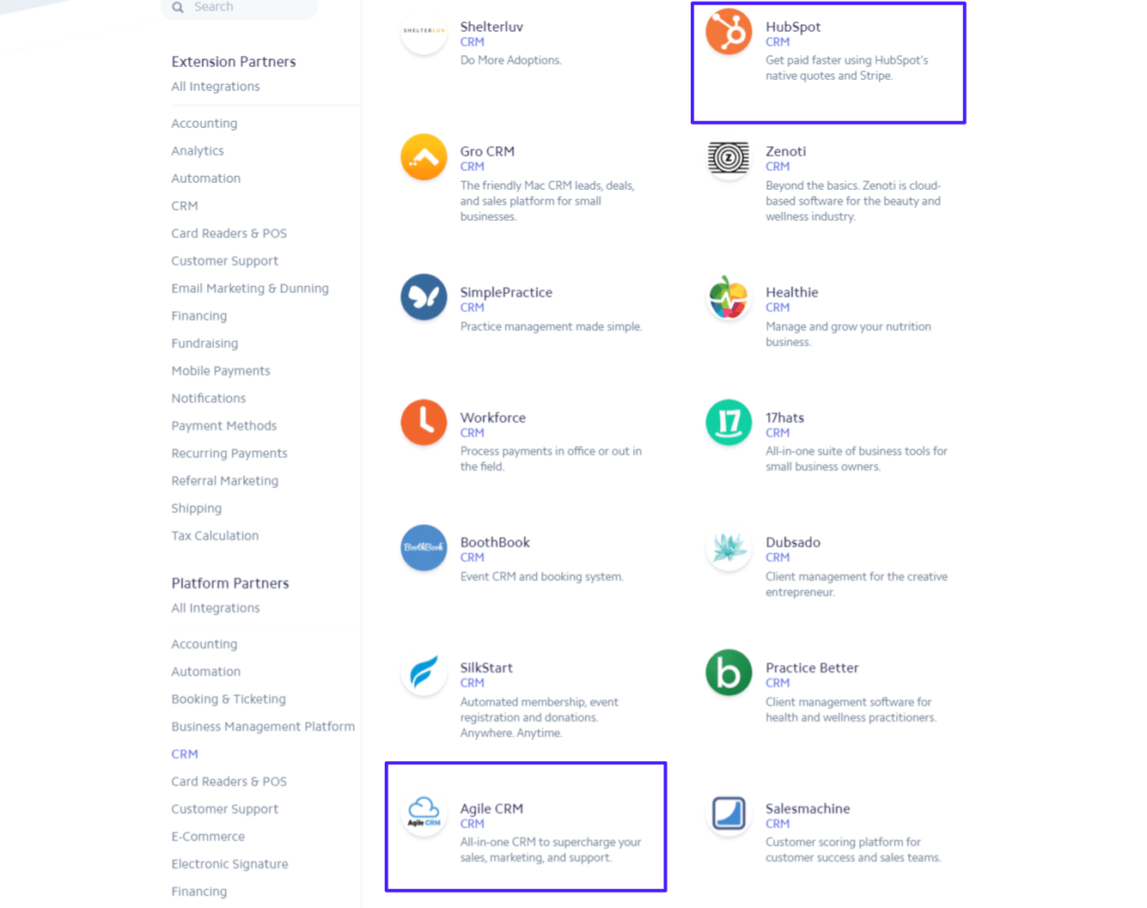This screenshot has height=908, width=1147.
Task: Open the Gro CRM integration title
Action: pyautogui.click(x=487, y=151)
